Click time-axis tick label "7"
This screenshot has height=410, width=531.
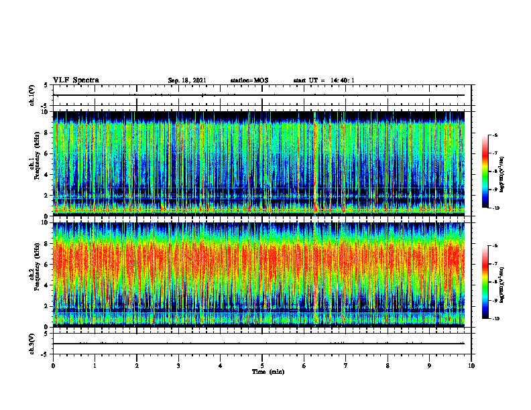[x=346, y=366]
